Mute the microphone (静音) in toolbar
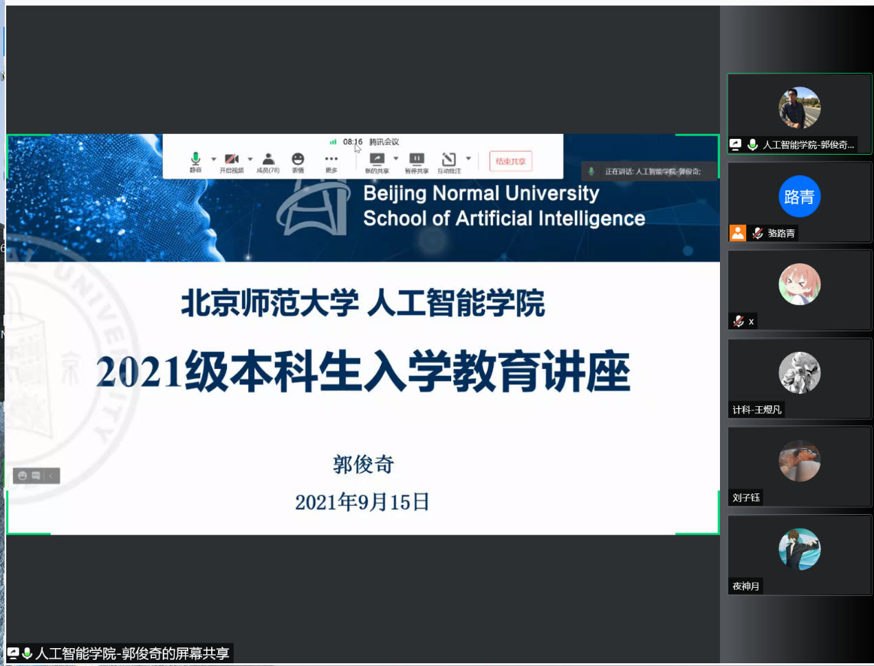 [195, 162]
